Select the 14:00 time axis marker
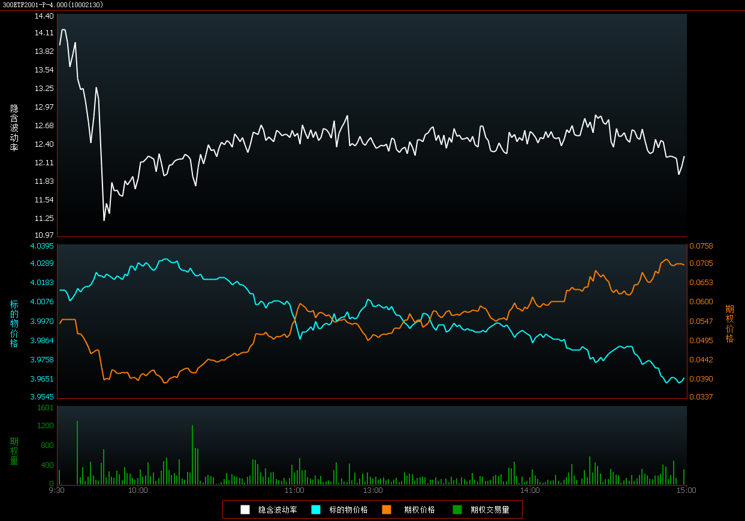Image resolution: width=745 pixels, height=521 pixels. pos(530,490)
